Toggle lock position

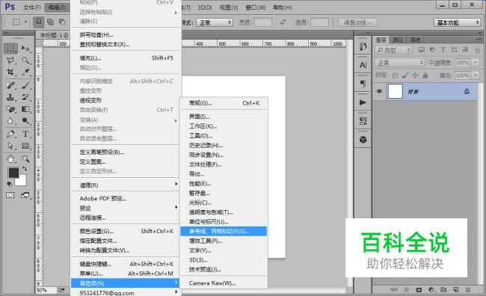(x=415, y=75)
